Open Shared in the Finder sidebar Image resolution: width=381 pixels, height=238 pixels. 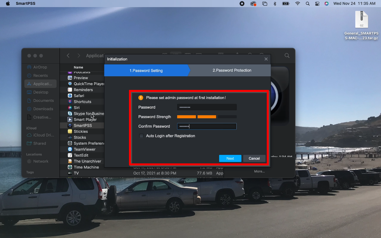40,143
